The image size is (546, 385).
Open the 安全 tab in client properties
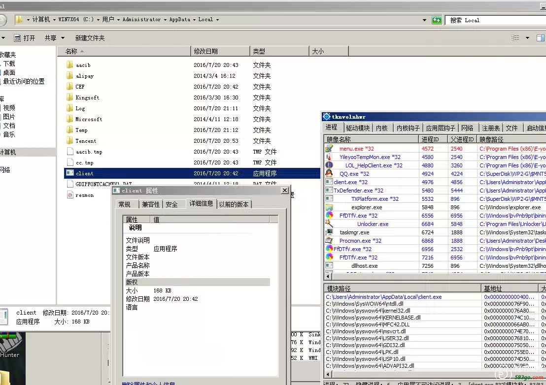171,204
